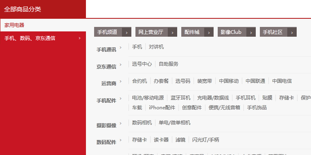Viewport: 311px width, 155px height.
Task: Open 车载 link
Action: [x=137, y=108]
